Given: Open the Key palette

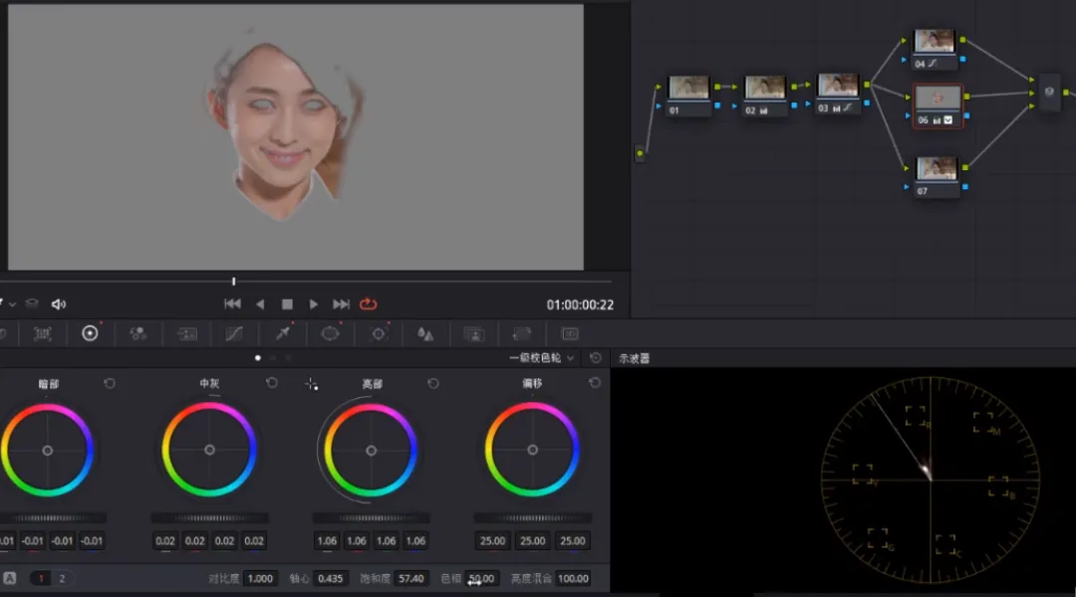Looking at the screenshot, I should click(473, 333).
